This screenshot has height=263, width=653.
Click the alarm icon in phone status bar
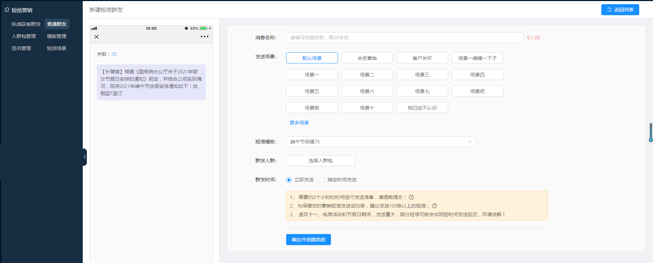(x=187, y=28)
